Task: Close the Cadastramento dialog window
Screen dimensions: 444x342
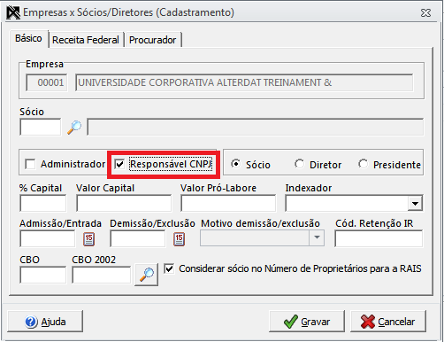Action: (425, 12)
